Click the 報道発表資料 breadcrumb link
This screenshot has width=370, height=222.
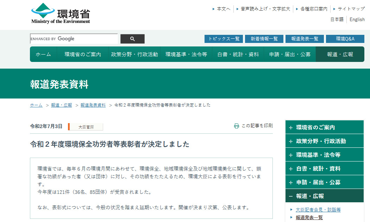[x=93, y=105]
